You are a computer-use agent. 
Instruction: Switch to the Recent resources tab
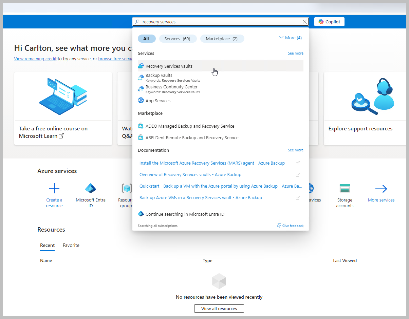(x=48, y=245)
